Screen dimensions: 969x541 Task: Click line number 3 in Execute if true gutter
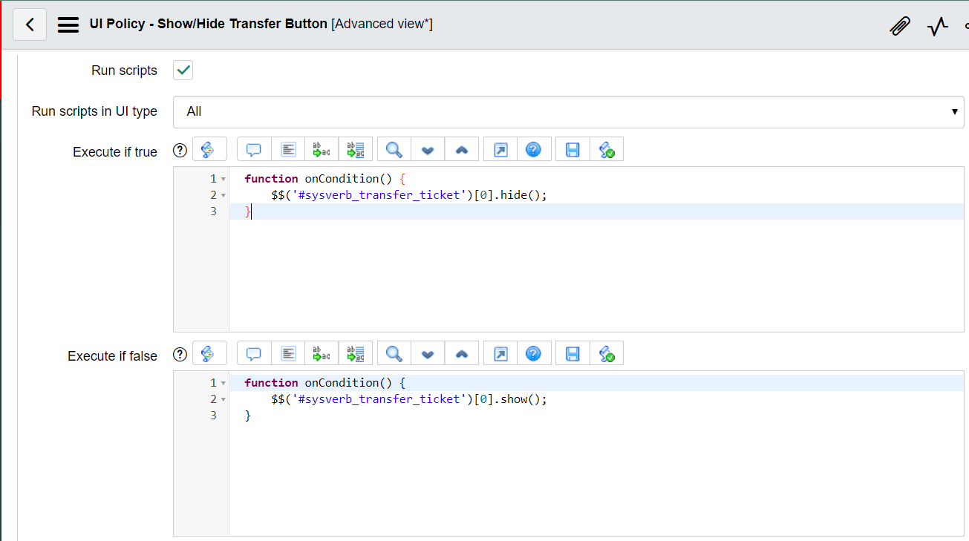click(213, 212)
